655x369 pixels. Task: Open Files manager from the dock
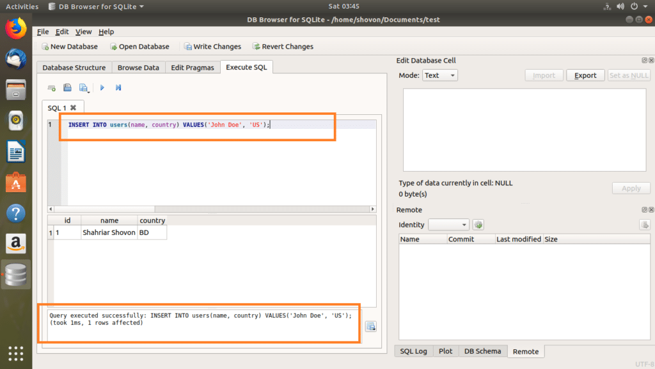tap(16, 89)
